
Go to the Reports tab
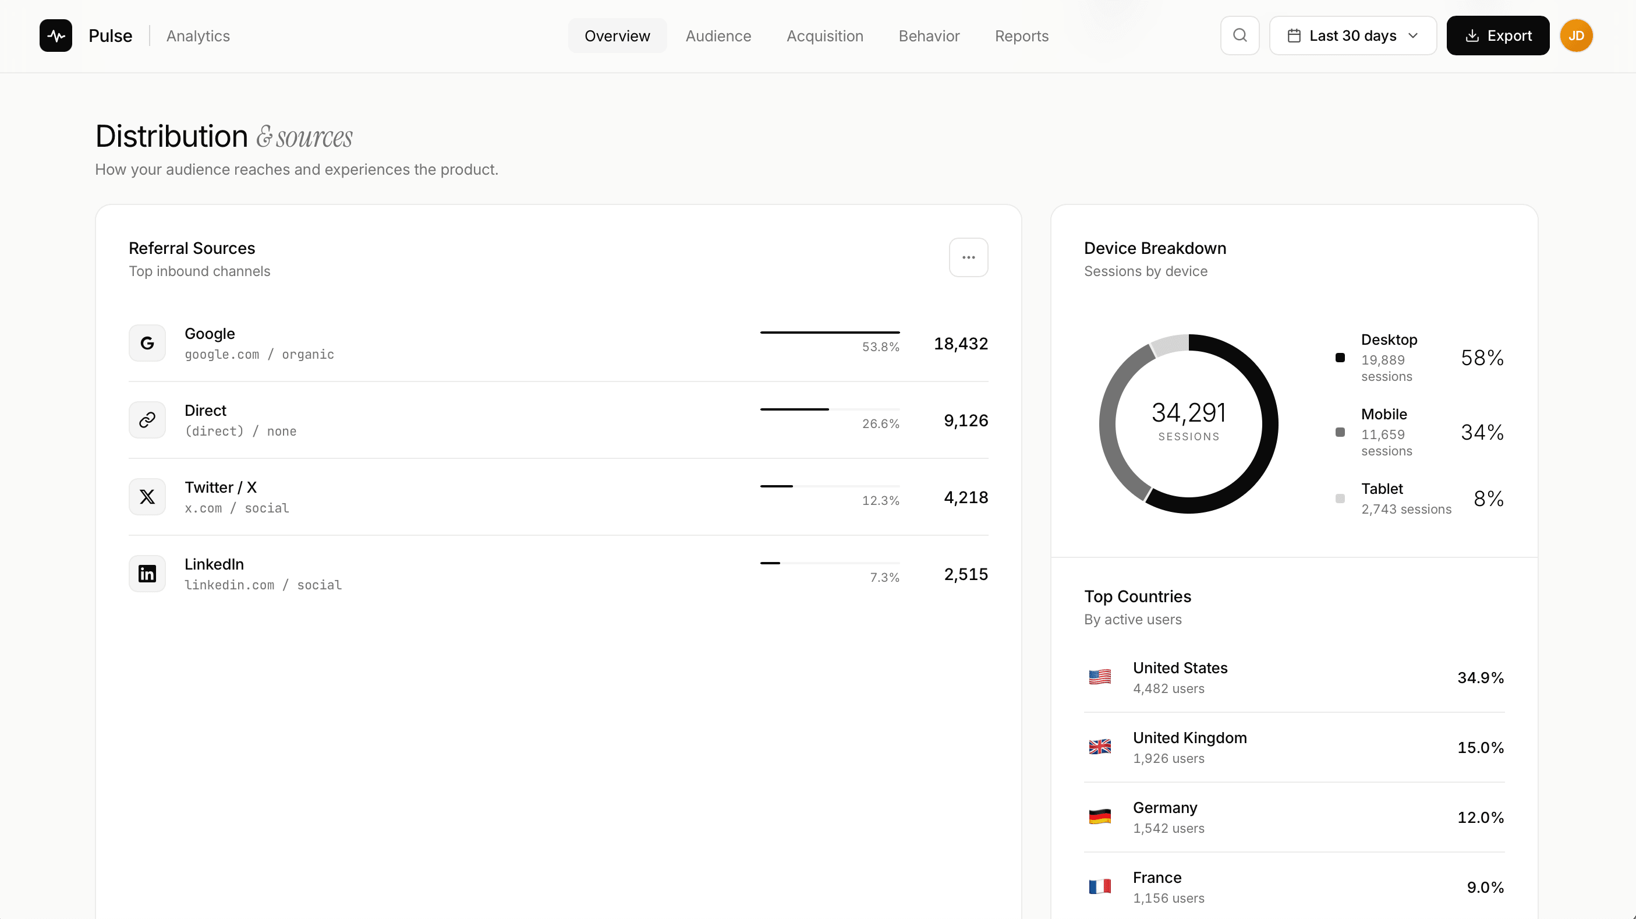(1021, 36)
